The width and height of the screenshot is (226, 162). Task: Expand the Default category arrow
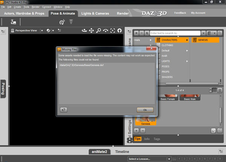coord(187,50)
